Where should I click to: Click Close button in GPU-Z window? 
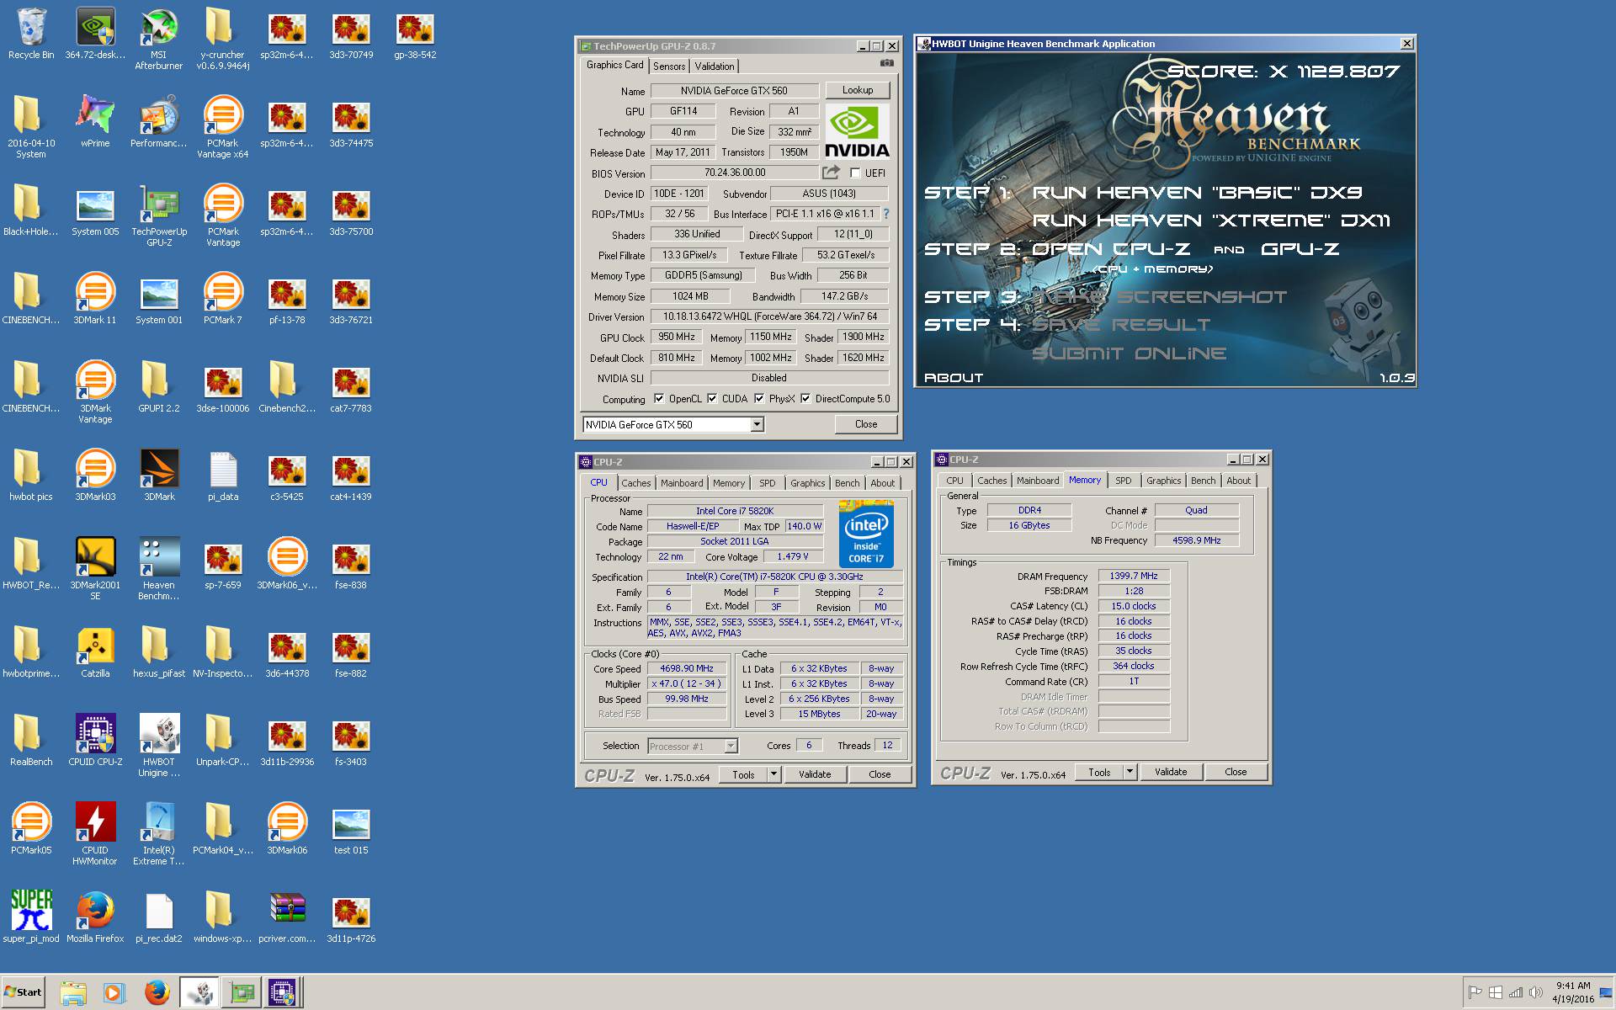point(866,424)
